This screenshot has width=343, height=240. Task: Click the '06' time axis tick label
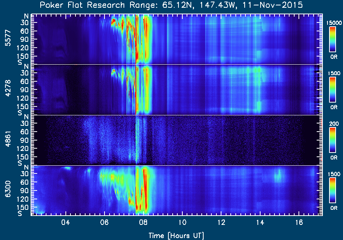105,223
